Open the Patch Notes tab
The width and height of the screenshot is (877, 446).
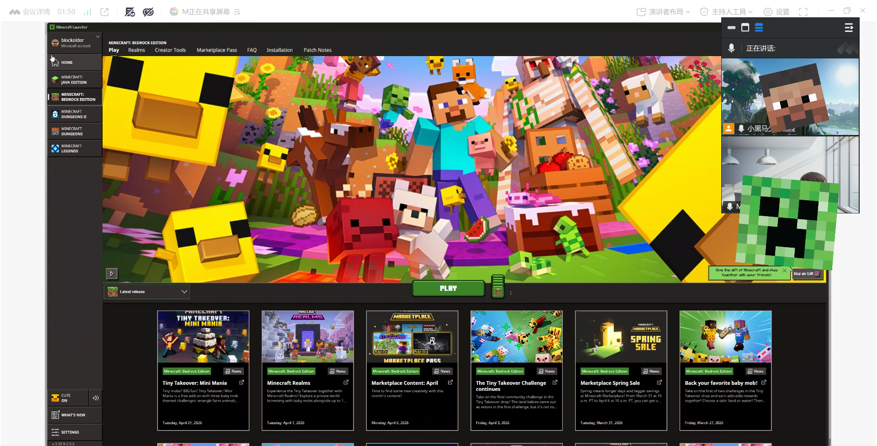[317, 50]
